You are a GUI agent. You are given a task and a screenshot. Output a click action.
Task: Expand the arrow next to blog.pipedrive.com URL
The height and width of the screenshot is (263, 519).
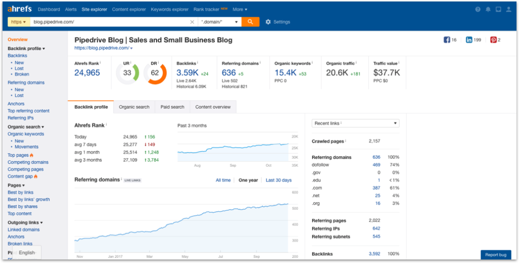(x=131, y=48)
